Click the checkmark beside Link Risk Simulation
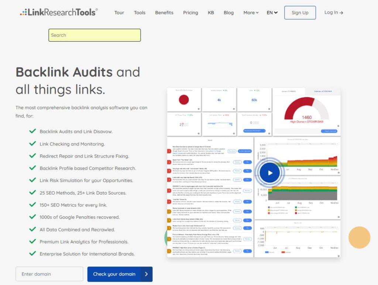The width and height of the screenshot is (378, 285). pos(32,180)
